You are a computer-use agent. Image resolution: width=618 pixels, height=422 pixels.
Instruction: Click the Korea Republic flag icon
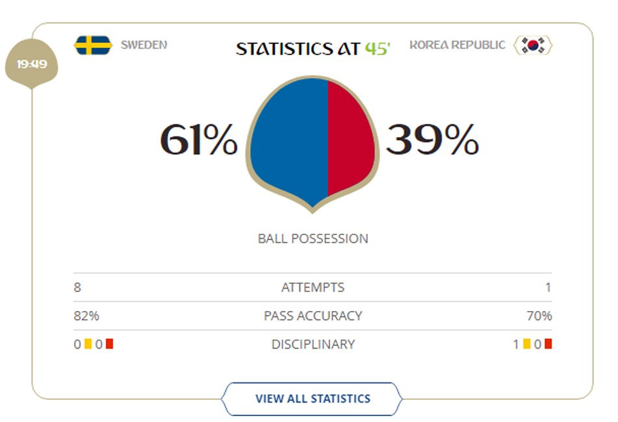click(x=534, y=45)
